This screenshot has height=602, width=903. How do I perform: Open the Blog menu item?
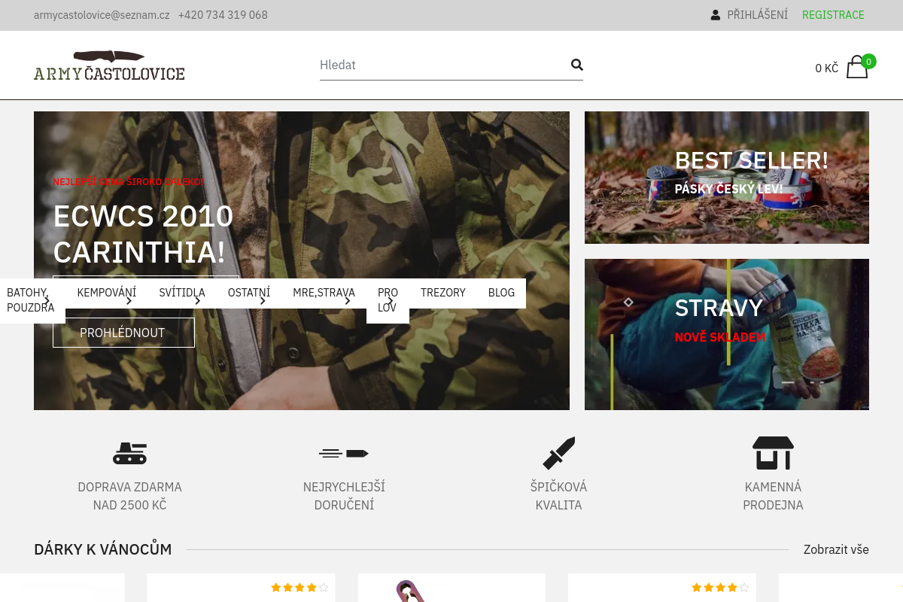point(501,293)
